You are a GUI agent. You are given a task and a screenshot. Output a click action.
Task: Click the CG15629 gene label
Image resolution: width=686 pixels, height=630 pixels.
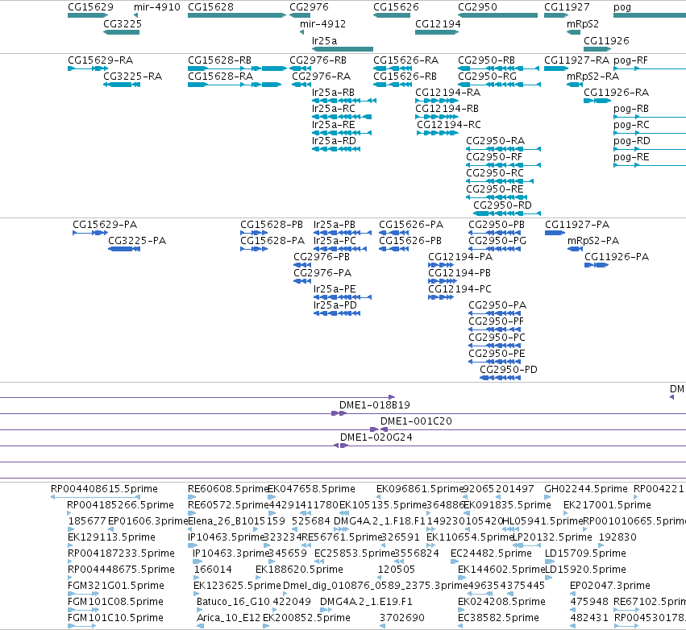point(90,7)
